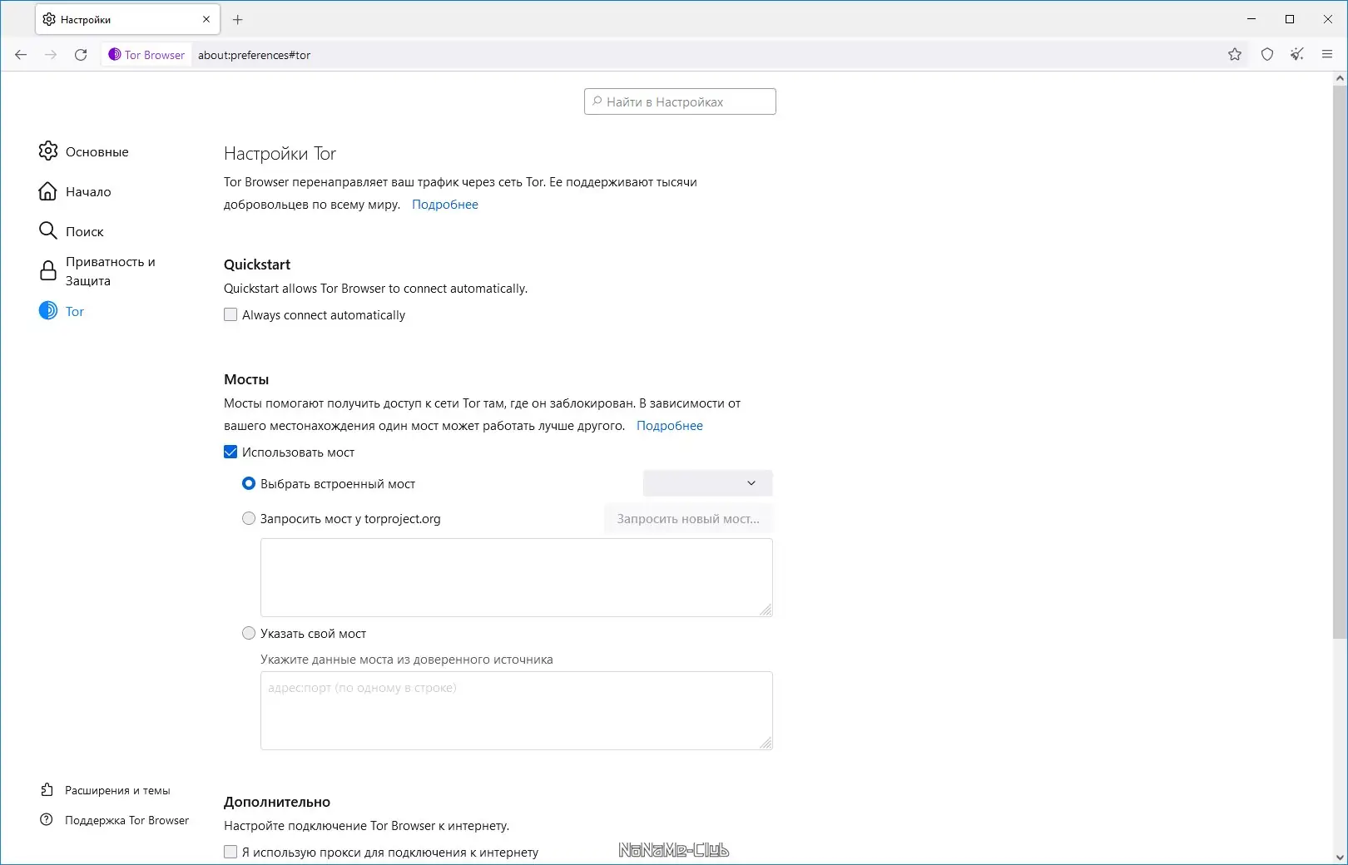
Task: Click Подробнее link under Мосты
Action: click(669, 426)
